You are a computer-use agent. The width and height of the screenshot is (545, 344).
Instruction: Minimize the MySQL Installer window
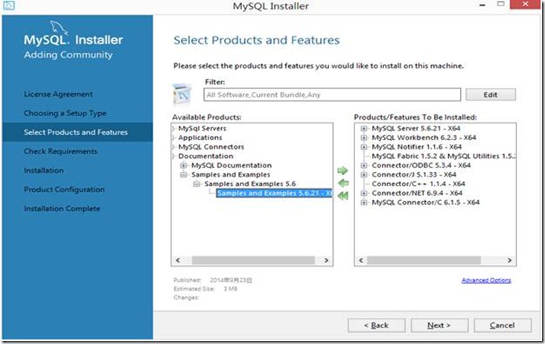(x=482, y=5)
